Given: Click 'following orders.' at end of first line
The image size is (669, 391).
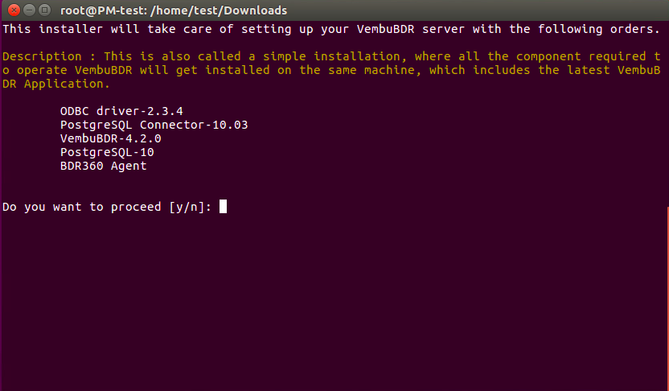Looking at the screenshot, I should [599, 29].
